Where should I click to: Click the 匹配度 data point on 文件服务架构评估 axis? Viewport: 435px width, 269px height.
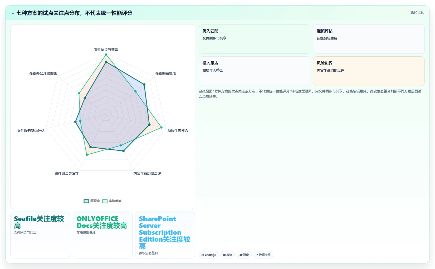[x=75, y=122]
